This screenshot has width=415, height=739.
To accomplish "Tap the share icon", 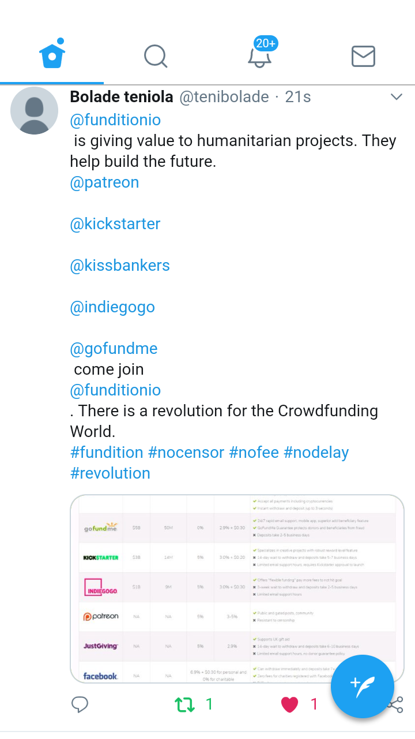I will 397,706.
